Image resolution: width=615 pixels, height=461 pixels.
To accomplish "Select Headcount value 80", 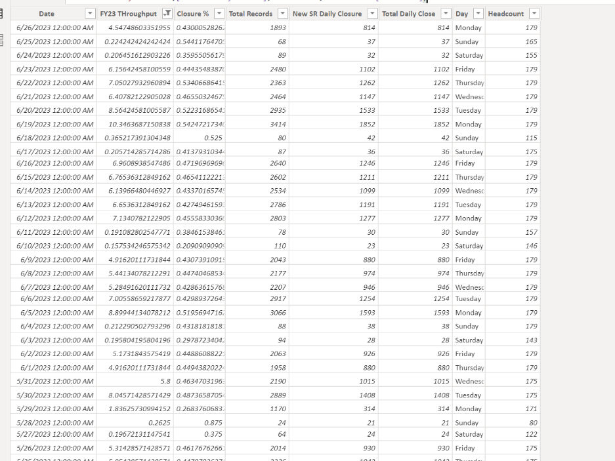I will point(534,423).
